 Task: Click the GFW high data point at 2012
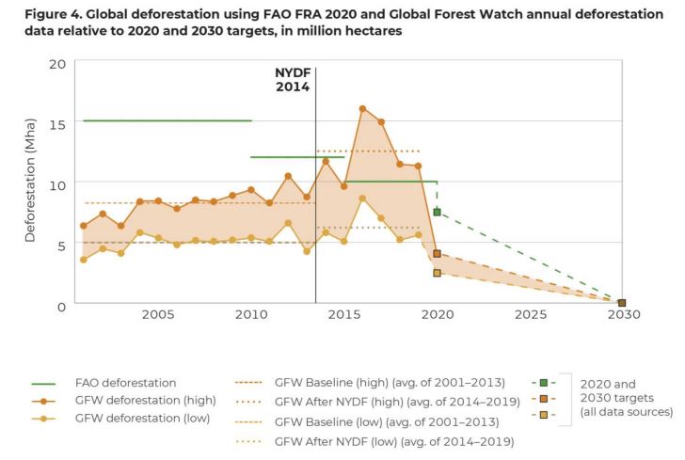[288, 176]
